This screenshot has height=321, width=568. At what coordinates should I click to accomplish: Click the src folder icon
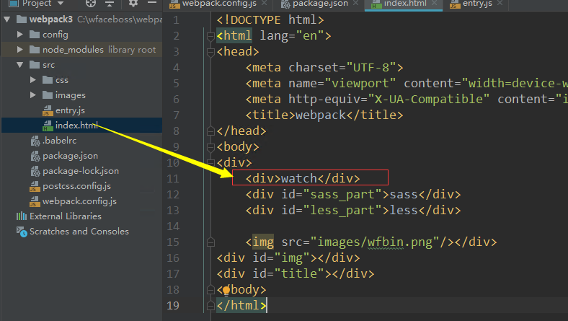pos(35,65)
